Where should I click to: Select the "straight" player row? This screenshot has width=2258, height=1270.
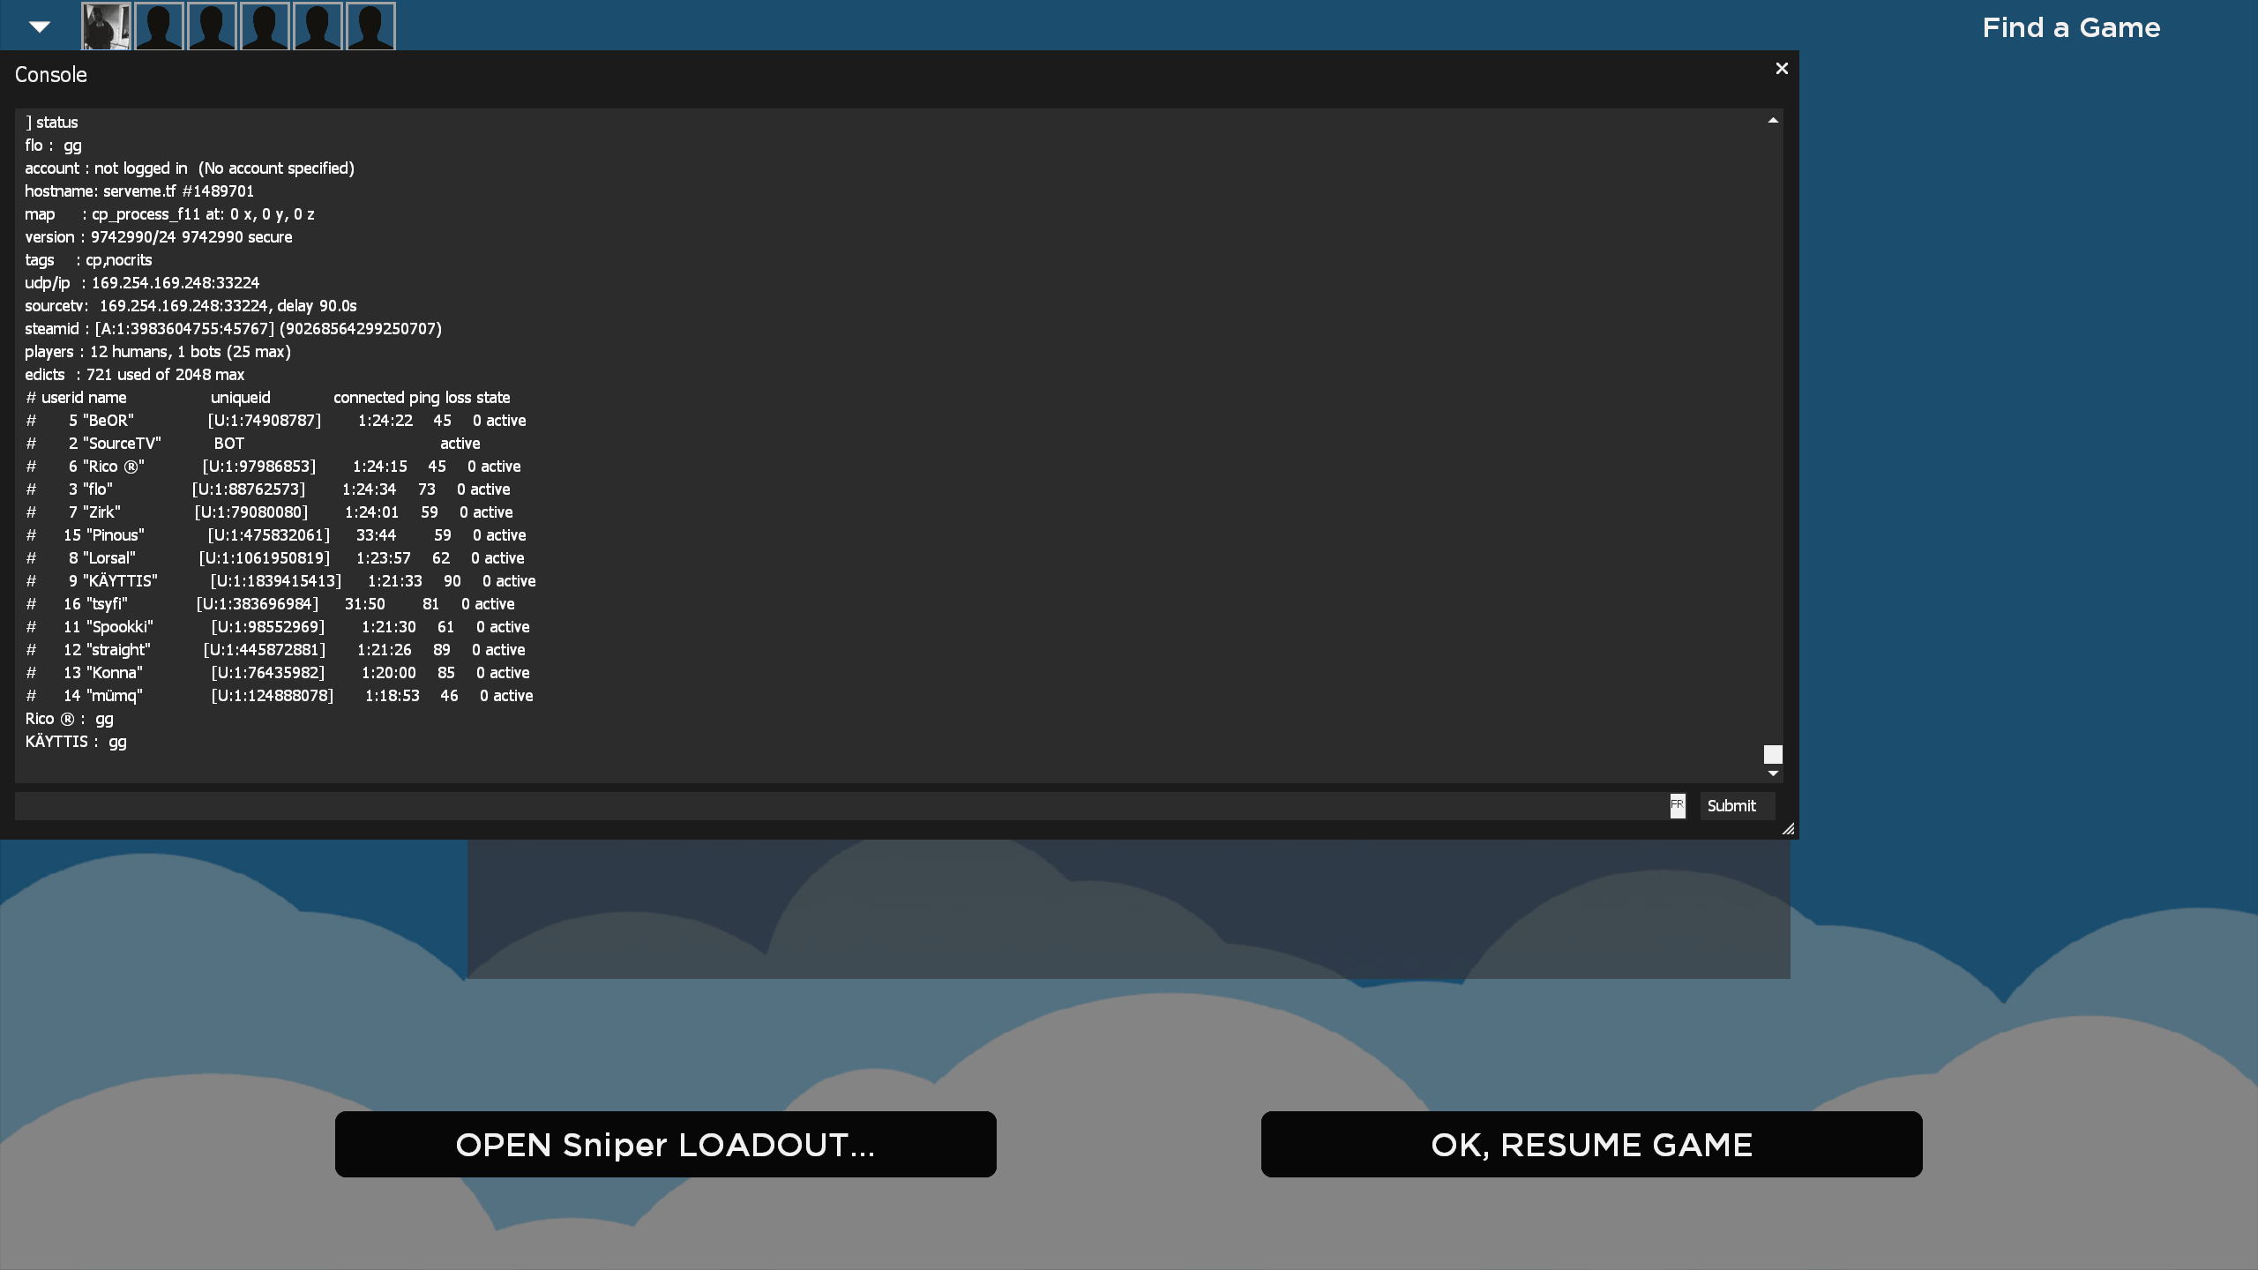tap(275, 650)
